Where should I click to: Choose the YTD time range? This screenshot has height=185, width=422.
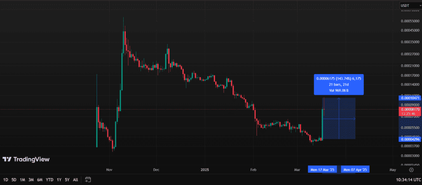(x=49, y=180)
